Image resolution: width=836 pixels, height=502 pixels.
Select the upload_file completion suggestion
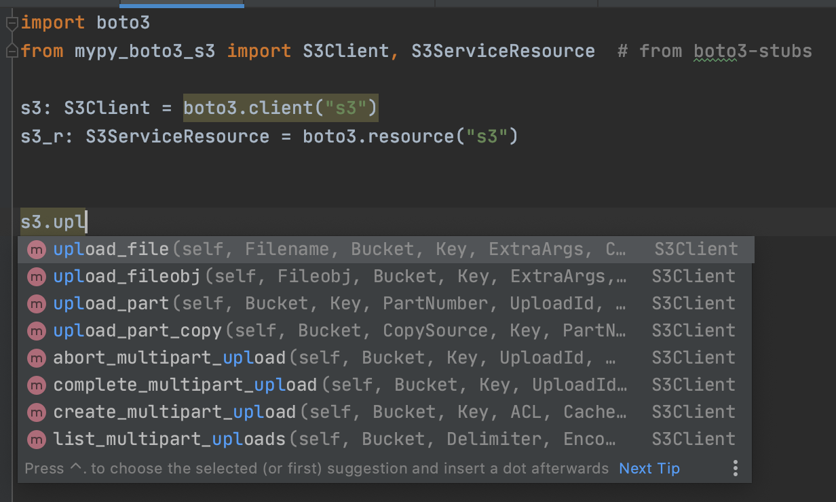[x=386, y=250]
